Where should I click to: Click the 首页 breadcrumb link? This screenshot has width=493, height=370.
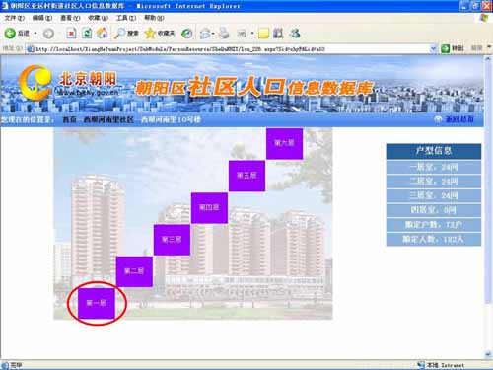pos(69,119)
